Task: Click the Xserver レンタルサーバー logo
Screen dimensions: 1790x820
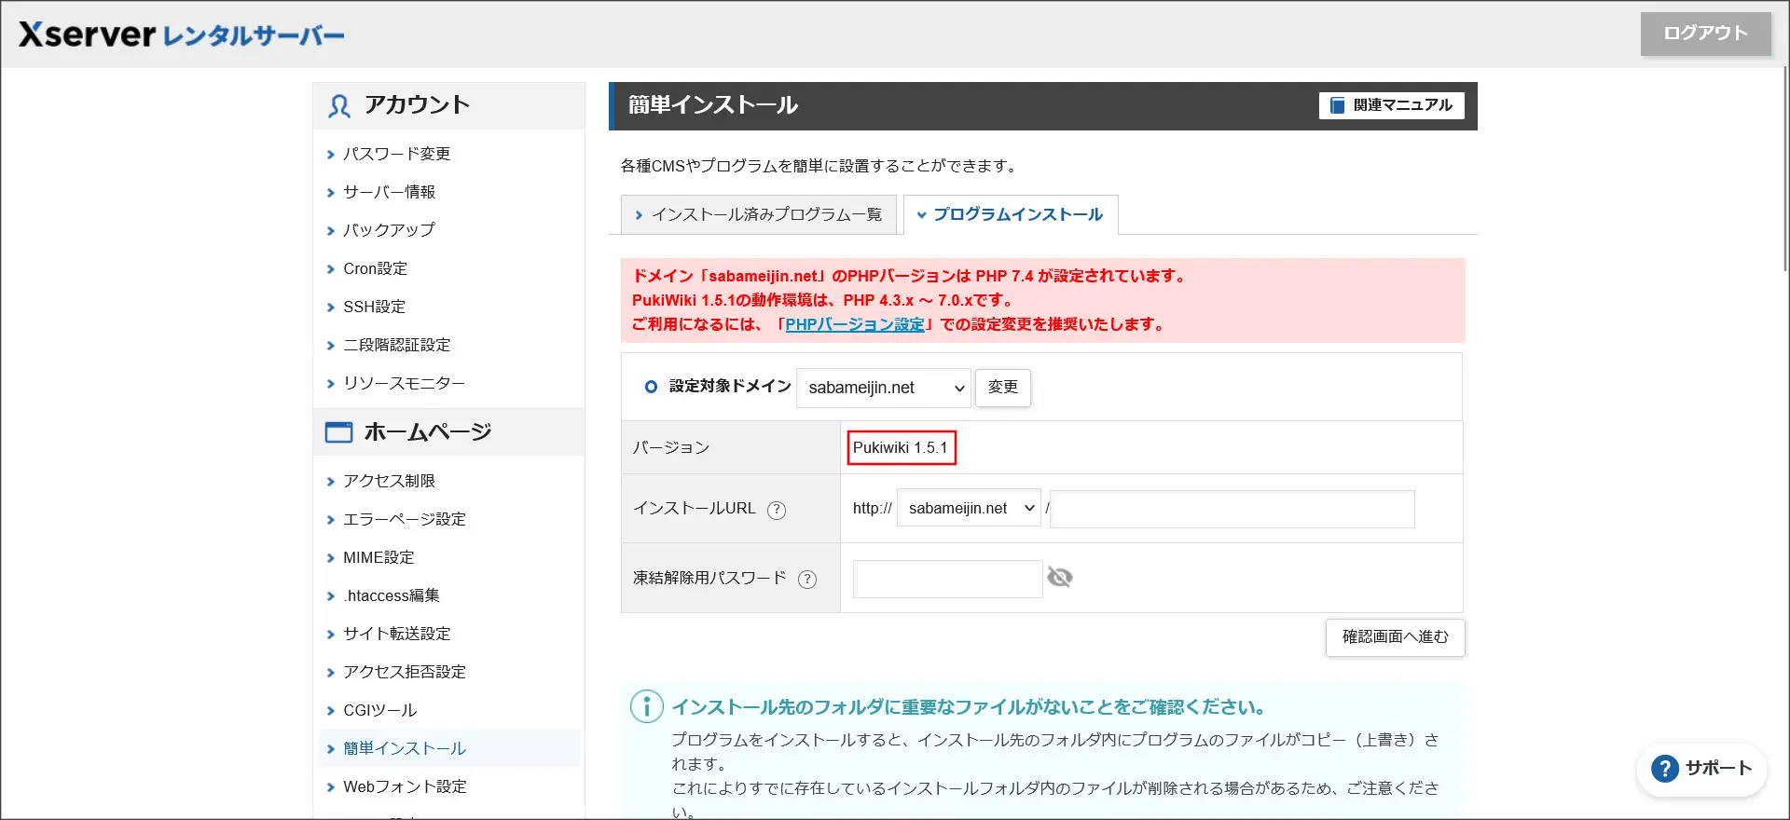Action: tap(182, 34)
